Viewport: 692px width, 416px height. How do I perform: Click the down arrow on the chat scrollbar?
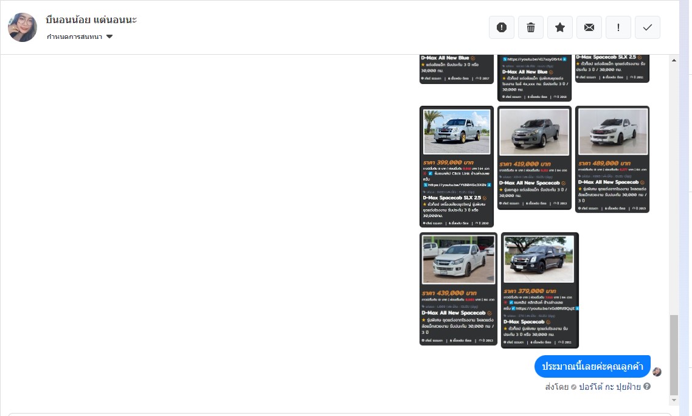(x=674, y=400)
